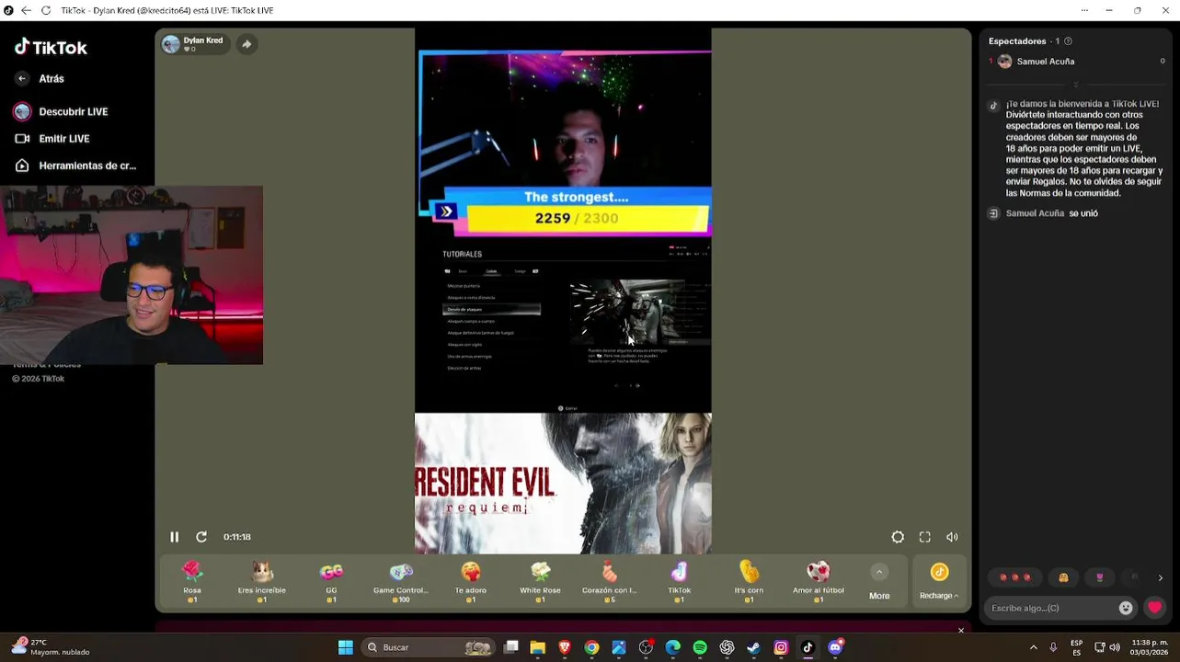Launch Brave browser from the taskbar
Viewport: 1180px width, 662px height.
coord(565,647)
